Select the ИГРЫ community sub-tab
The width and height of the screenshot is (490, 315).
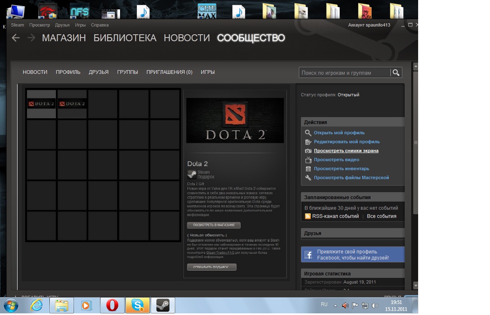[x=208, y=72]
